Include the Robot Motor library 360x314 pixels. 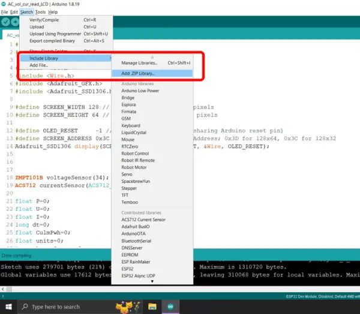tap(152, 167)
